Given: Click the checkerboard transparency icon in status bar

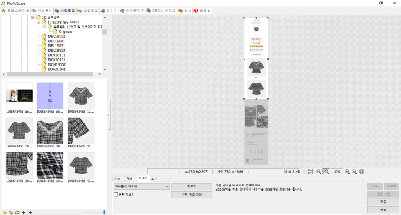Looking at the screenshot, I should coord(304,172).
